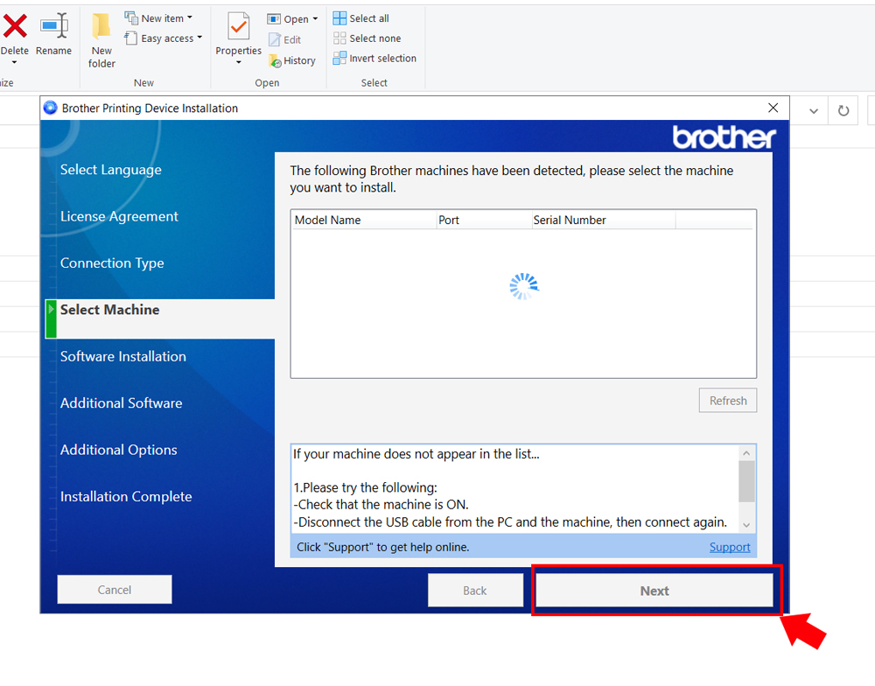Viewport: 875px width, 686px height.
Task: Sort by Model Name column header
Action: click(x=363, y=220)
